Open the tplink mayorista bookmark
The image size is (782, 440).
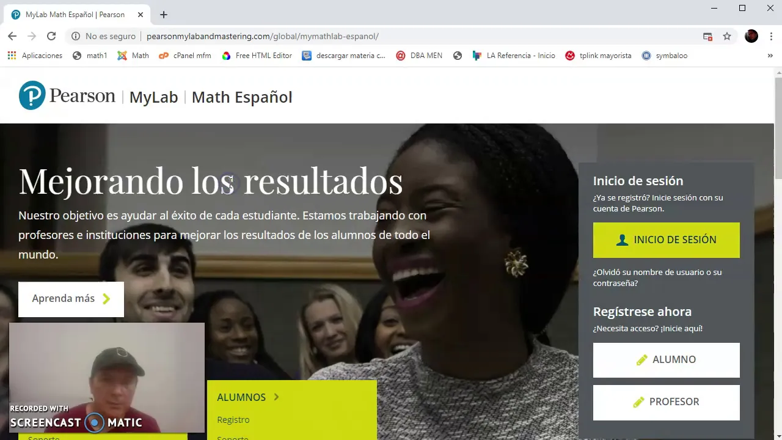tap(598, 56)
